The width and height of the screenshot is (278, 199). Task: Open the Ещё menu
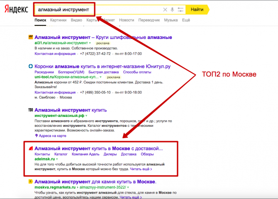tap(186, 20)
